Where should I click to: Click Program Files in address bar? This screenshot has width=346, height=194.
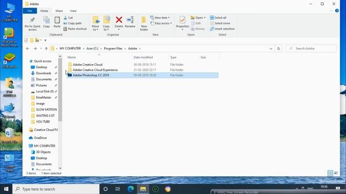pyautogui.click(x=113, y=48)
